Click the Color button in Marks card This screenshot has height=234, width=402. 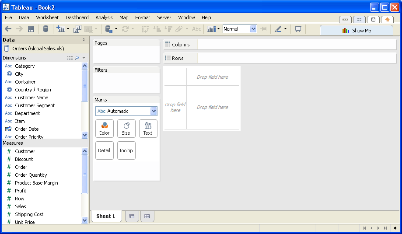coord(104,129)
